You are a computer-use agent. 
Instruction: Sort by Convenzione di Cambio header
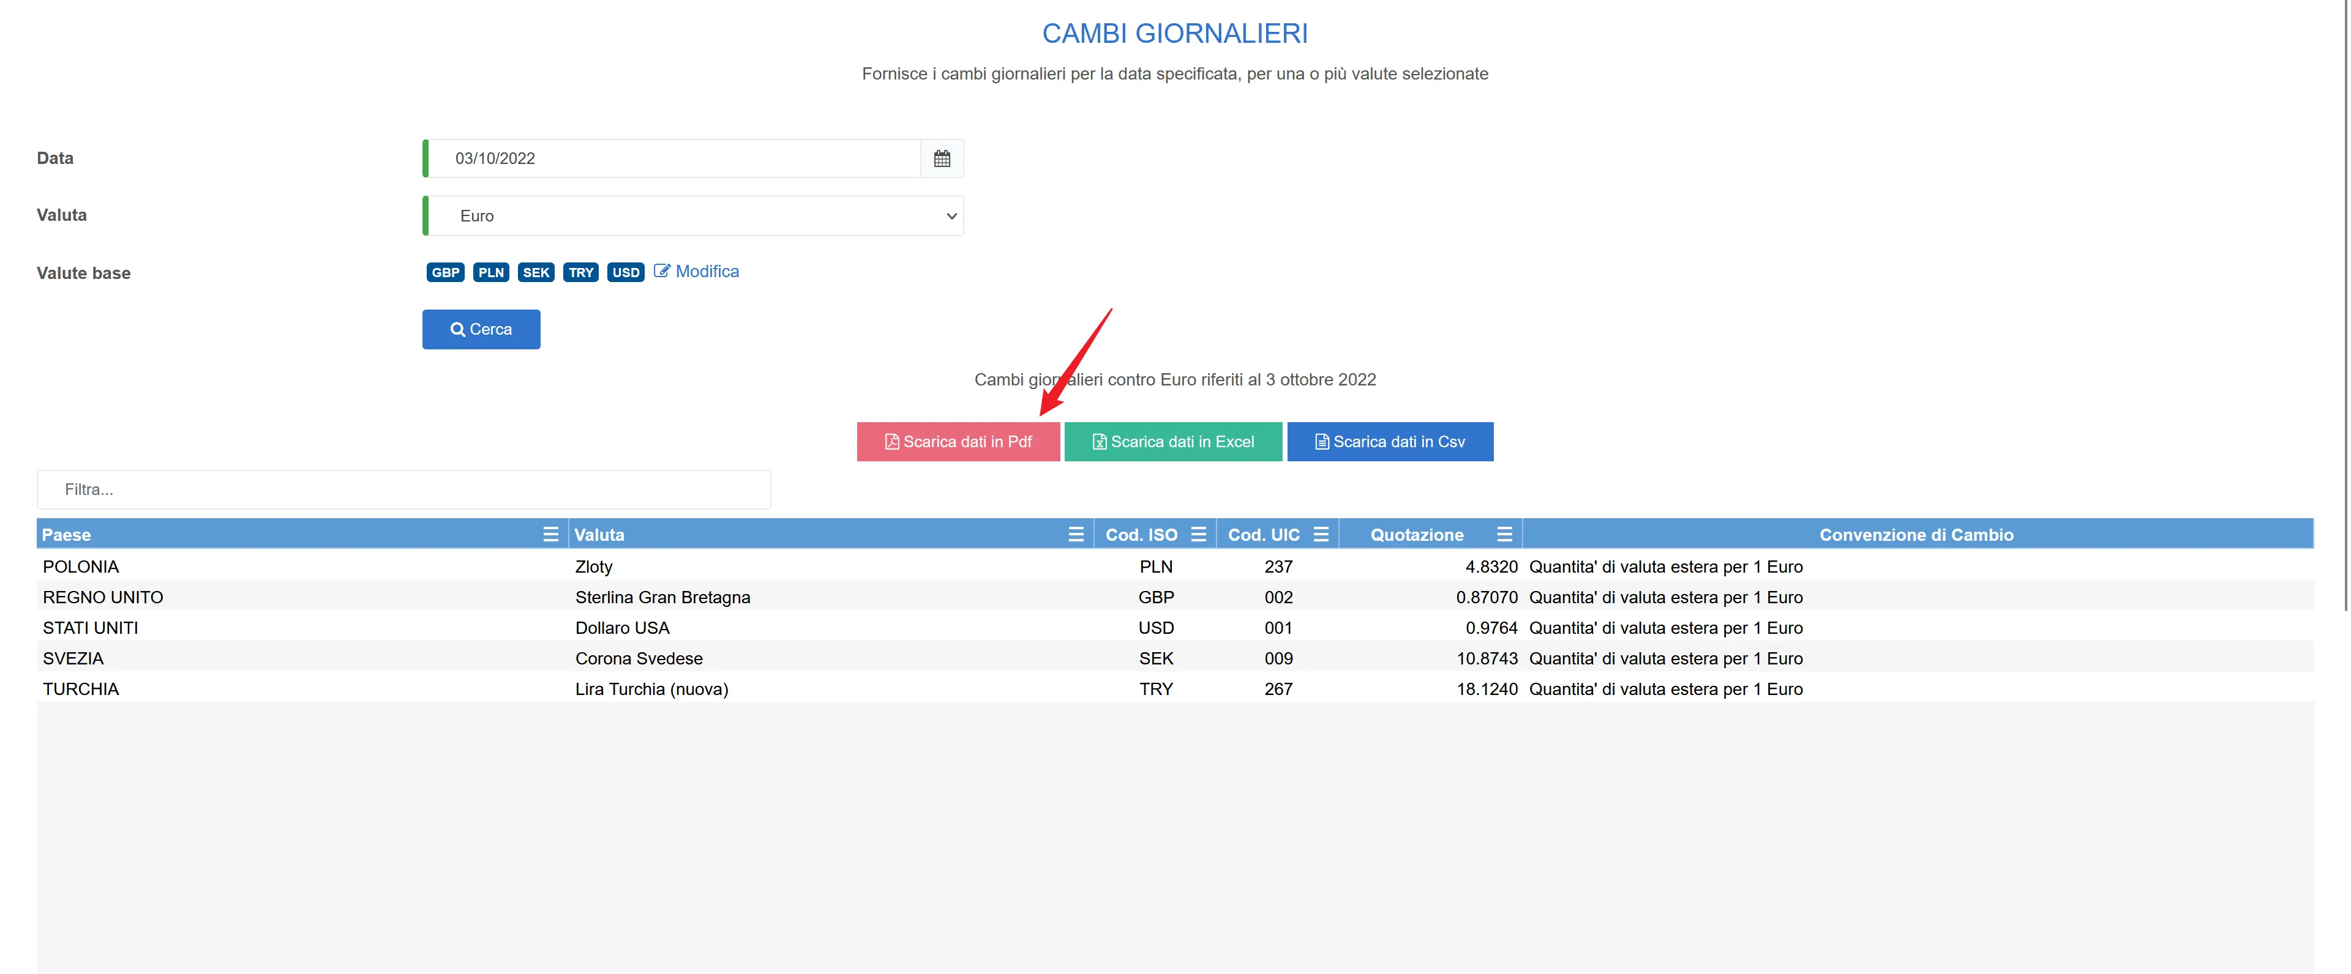1916,535
